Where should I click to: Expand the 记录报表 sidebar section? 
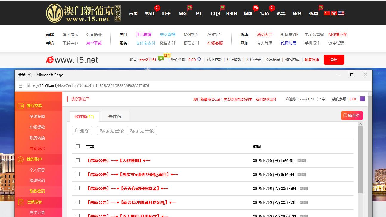[38, 202]
